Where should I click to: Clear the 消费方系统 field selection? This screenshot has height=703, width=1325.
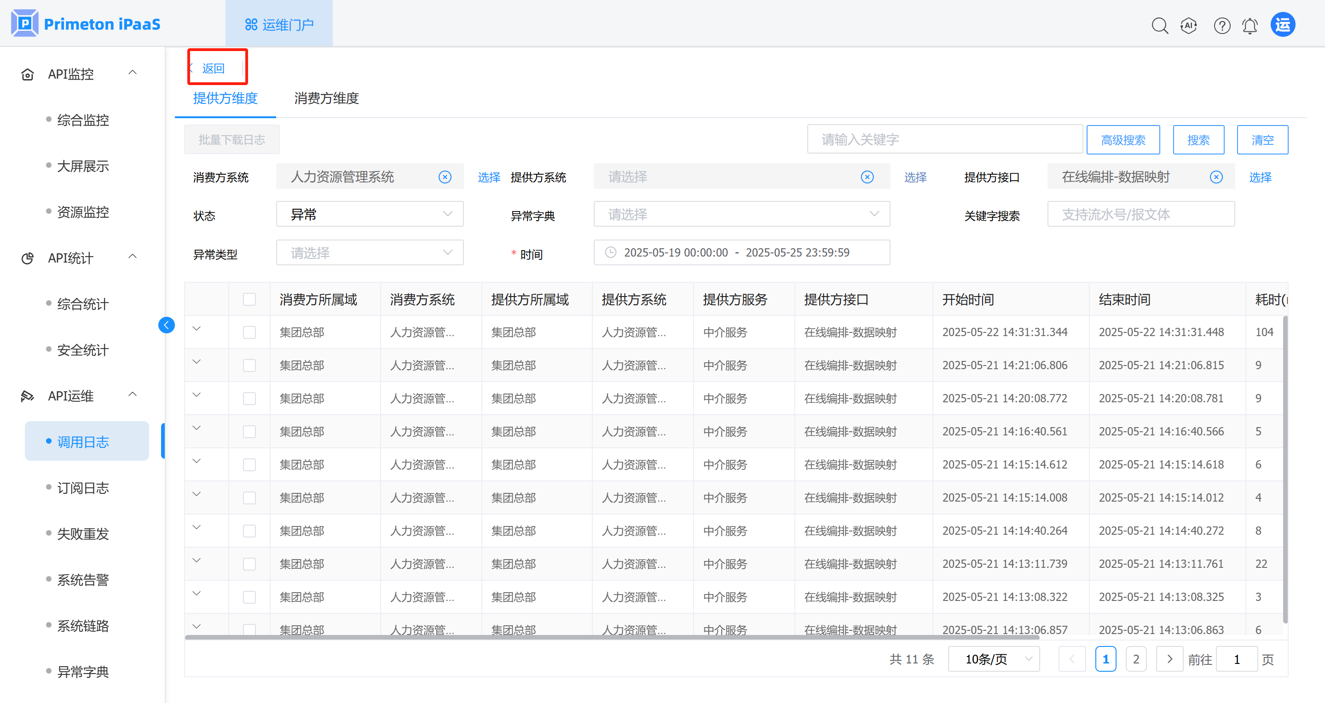point(445,177)
